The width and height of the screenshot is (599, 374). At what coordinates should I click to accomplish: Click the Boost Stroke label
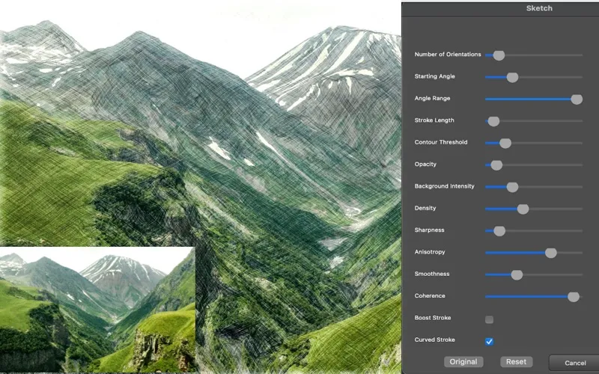coord(433,317)
